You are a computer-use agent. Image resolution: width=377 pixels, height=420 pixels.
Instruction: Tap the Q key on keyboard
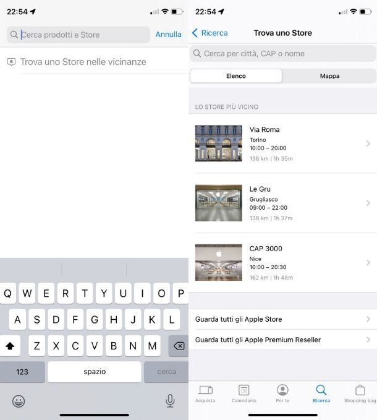click(8, 293)
